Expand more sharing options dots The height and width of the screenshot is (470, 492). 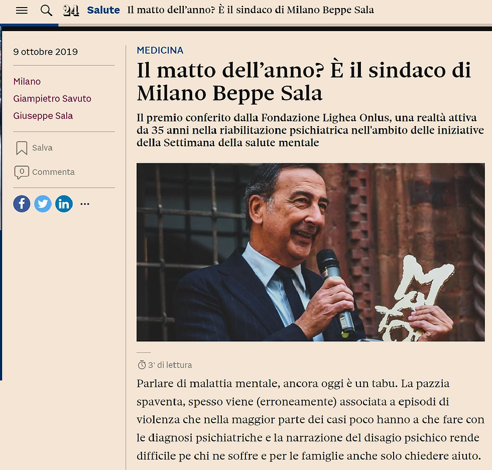pos(85,204)
